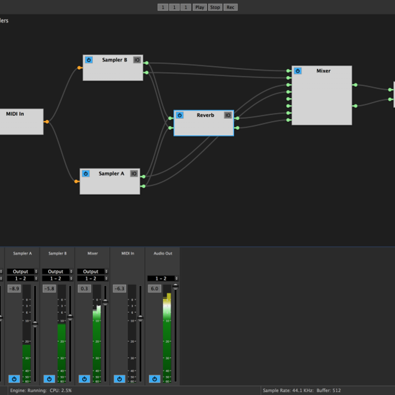Toggle the Audio Out channel power button
Image resolution: width=395 pixels, height=395 pixels.
[154, 379]
